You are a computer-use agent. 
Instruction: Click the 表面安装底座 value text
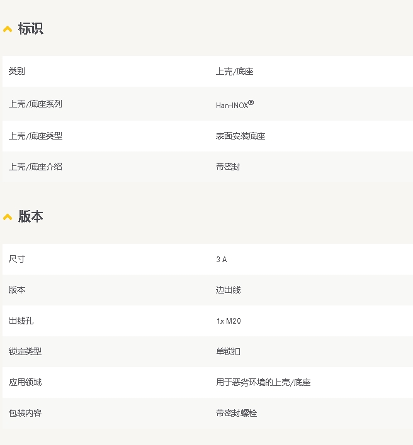click(x=240, y=136)
